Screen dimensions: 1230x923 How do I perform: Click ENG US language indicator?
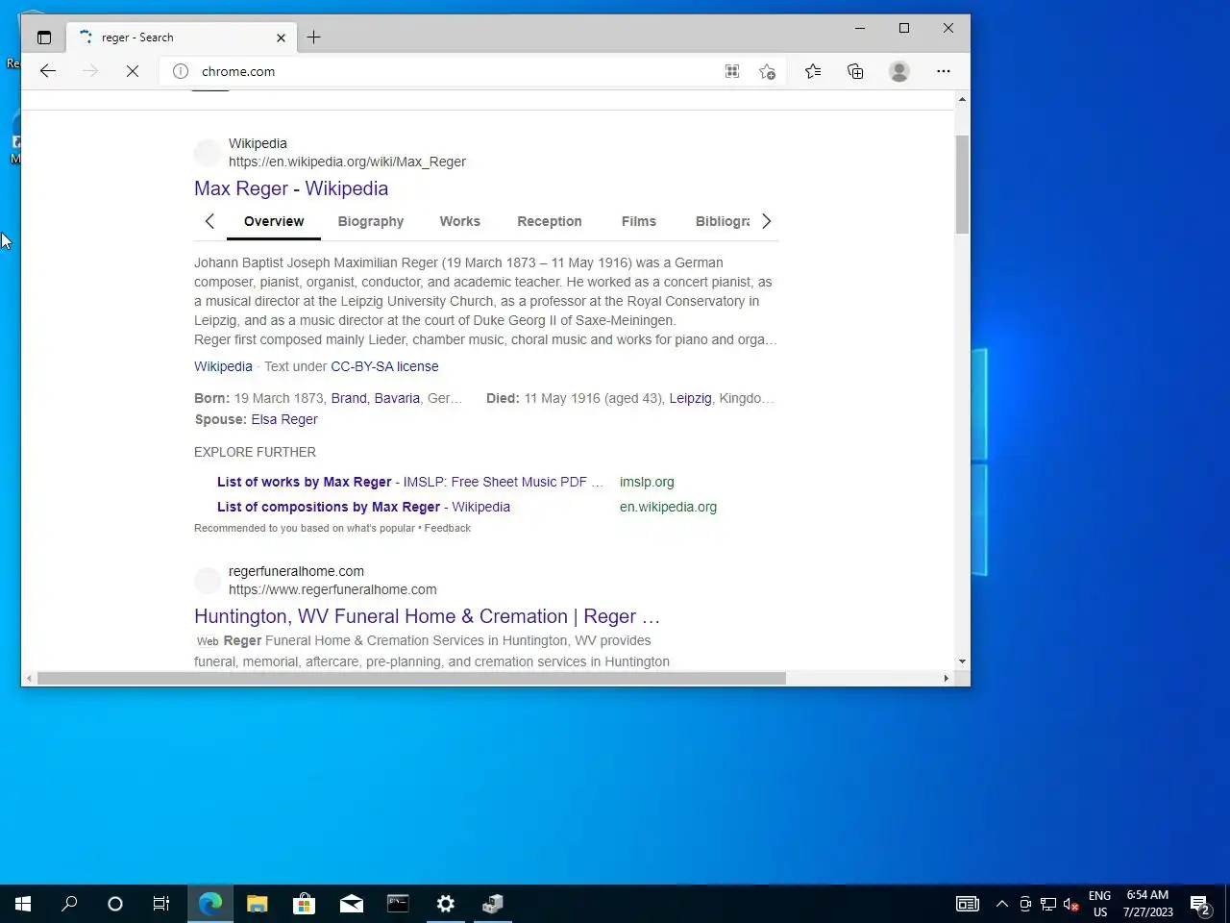(1099, 904)
